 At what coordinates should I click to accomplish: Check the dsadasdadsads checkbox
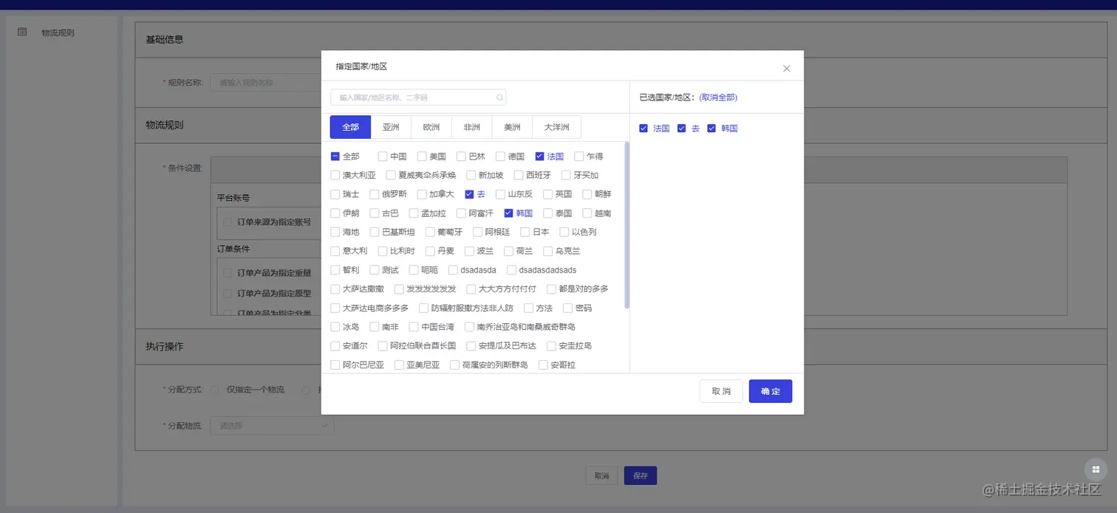pos(511,270)
